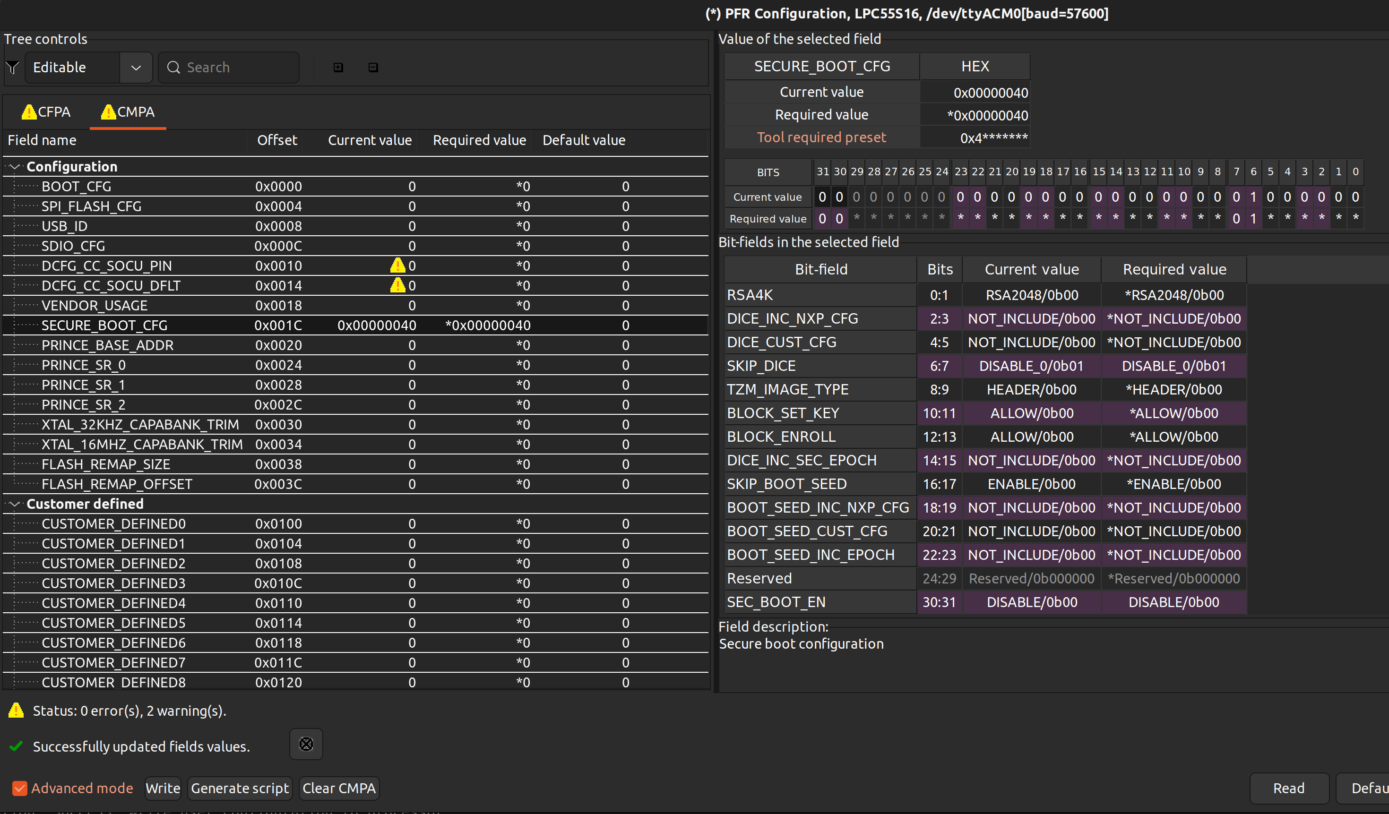1389x814 pixels.
Task: Click the collapse all tree icon
Action: coord(373,67)
